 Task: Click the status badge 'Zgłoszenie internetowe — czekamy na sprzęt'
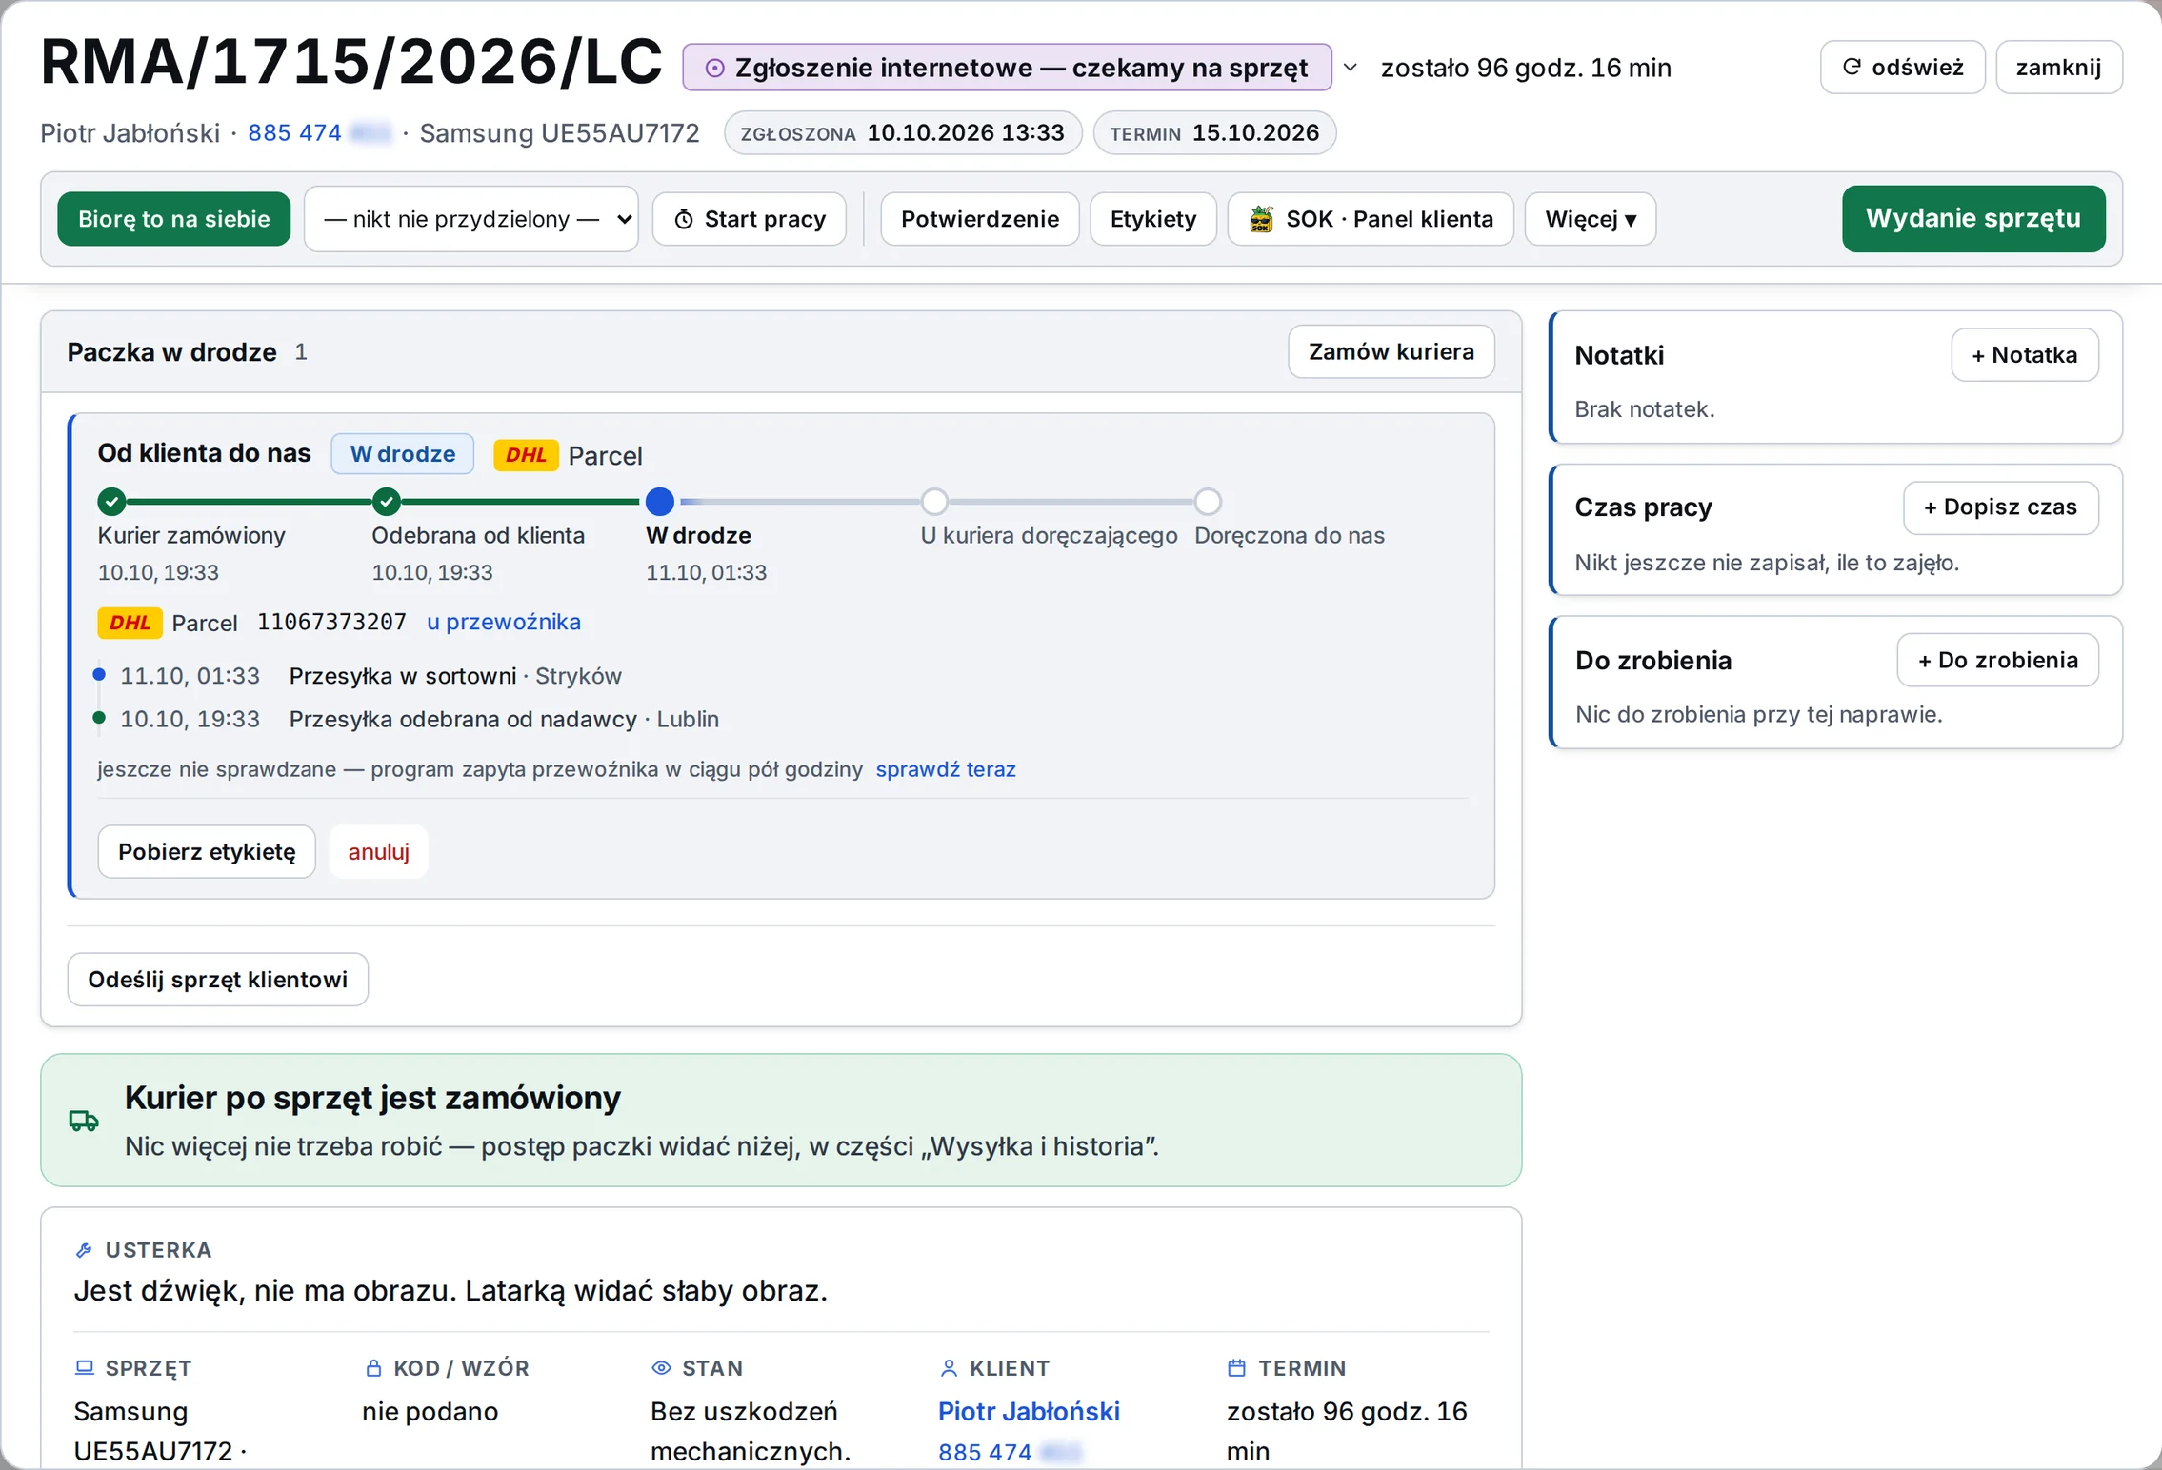tap(1007, 68)
